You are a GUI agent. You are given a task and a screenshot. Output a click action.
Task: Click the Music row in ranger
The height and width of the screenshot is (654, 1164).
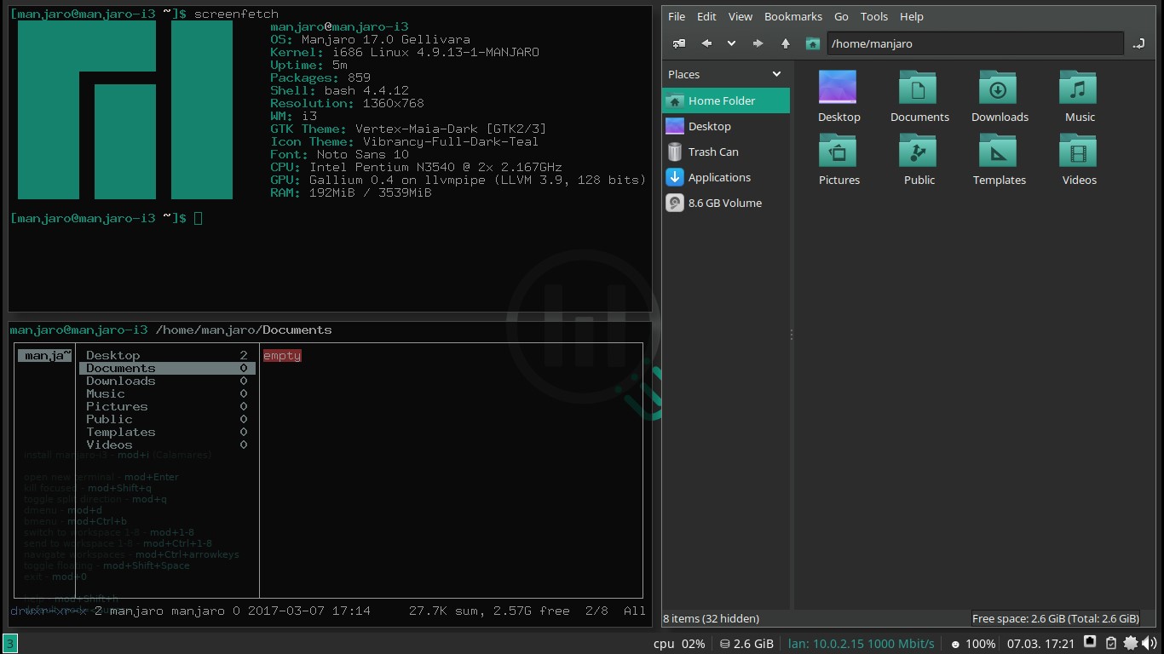point(167,393)
